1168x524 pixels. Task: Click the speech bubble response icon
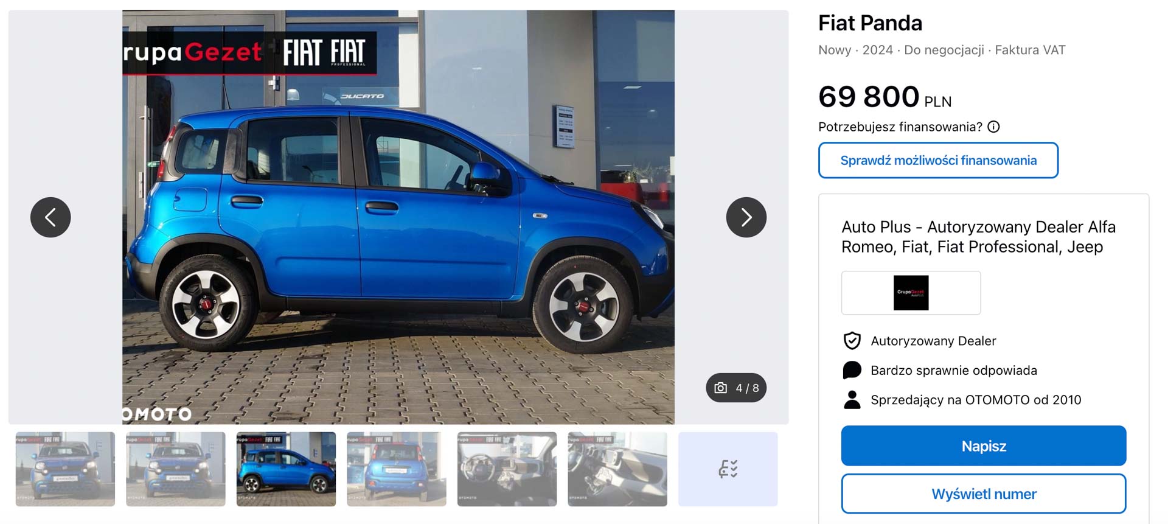pos(852,370)
